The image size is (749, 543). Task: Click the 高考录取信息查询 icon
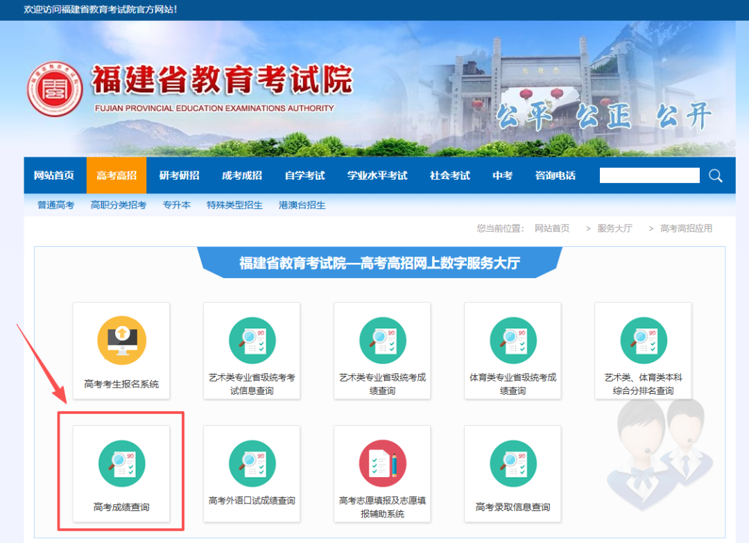pos(513,463)
